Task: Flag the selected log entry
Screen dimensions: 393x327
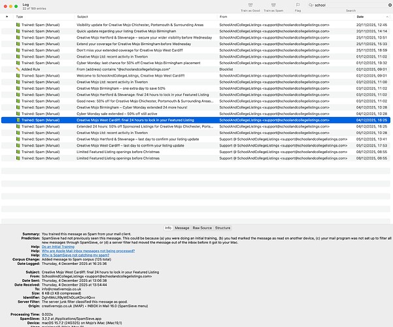Action: click(298, 5)
